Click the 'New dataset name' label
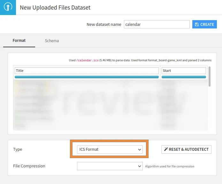 [x=104, y=25]
